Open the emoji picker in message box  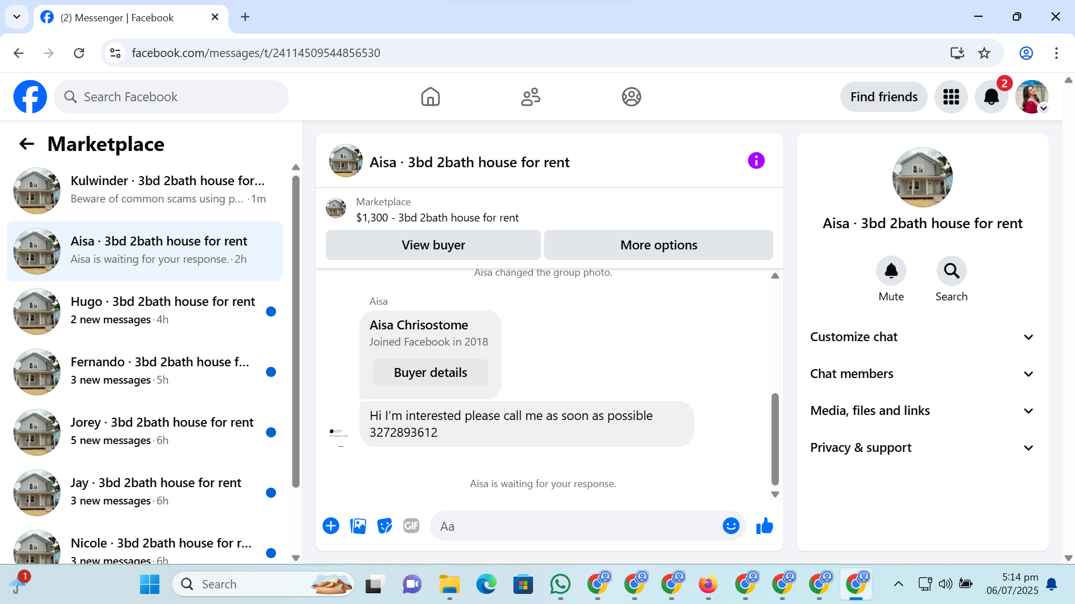click(731, 526)
